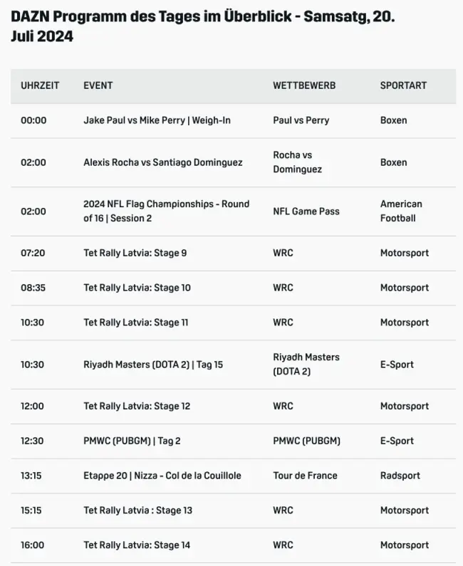
Task: Open Alexis Rocha vs Santiago Dominguez event
Action: click(162, 162)
